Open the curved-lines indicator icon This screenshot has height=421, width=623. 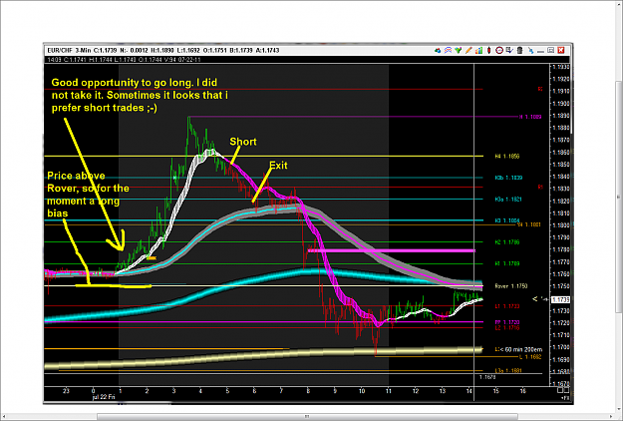click(x=448, y=51)
